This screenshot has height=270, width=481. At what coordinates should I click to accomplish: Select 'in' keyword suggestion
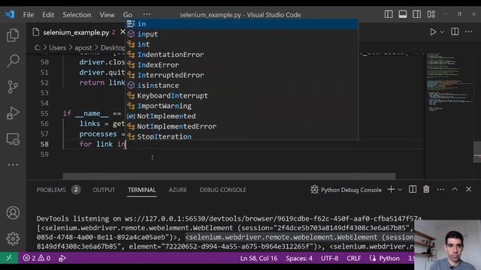(x=242, y=24)
